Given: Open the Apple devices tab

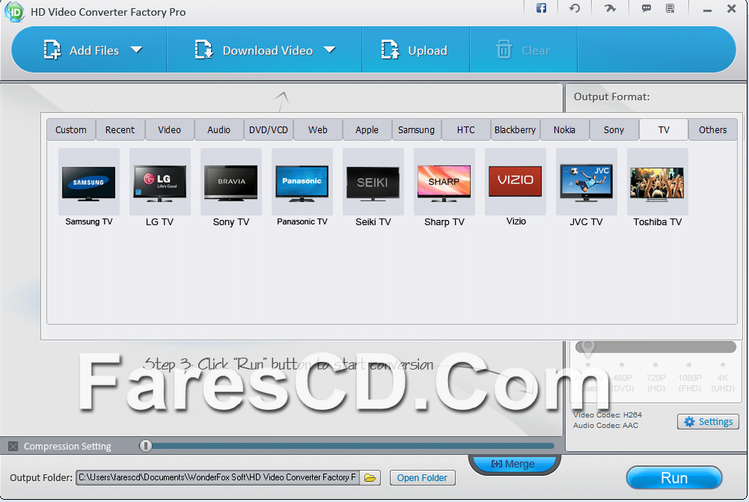Looking at the screenshot, I should click(367, 130).
